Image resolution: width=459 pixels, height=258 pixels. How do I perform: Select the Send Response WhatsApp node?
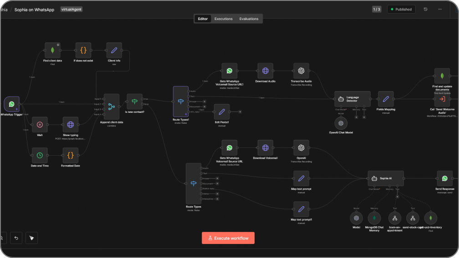[x=445, y=179]
